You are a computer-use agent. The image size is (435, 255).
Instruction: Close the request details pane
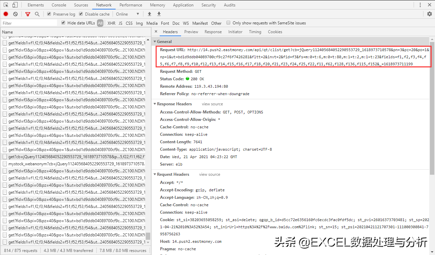(x=156, y=31)
